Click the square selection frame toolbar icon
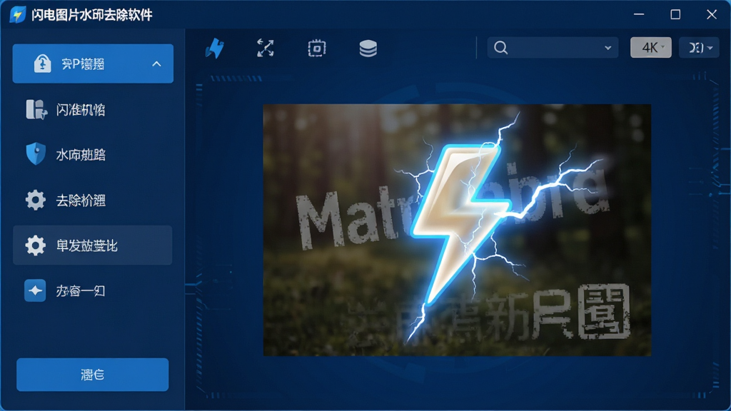The height and width of the screenshot is (411, 731). (316, 48)
